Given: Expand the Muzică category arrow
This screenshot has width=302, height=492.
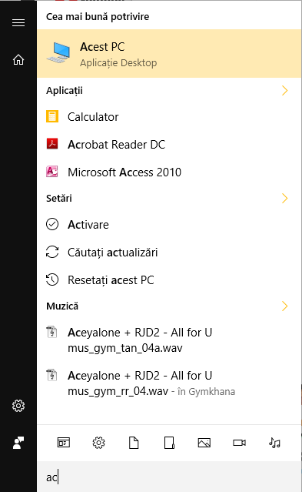Looking at the screenshot, I should (284, 306).
